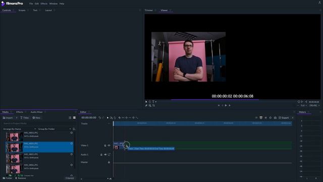Select the pen mask tool in the Viewer
323x182 pixels.
click(x=146, y=106)
